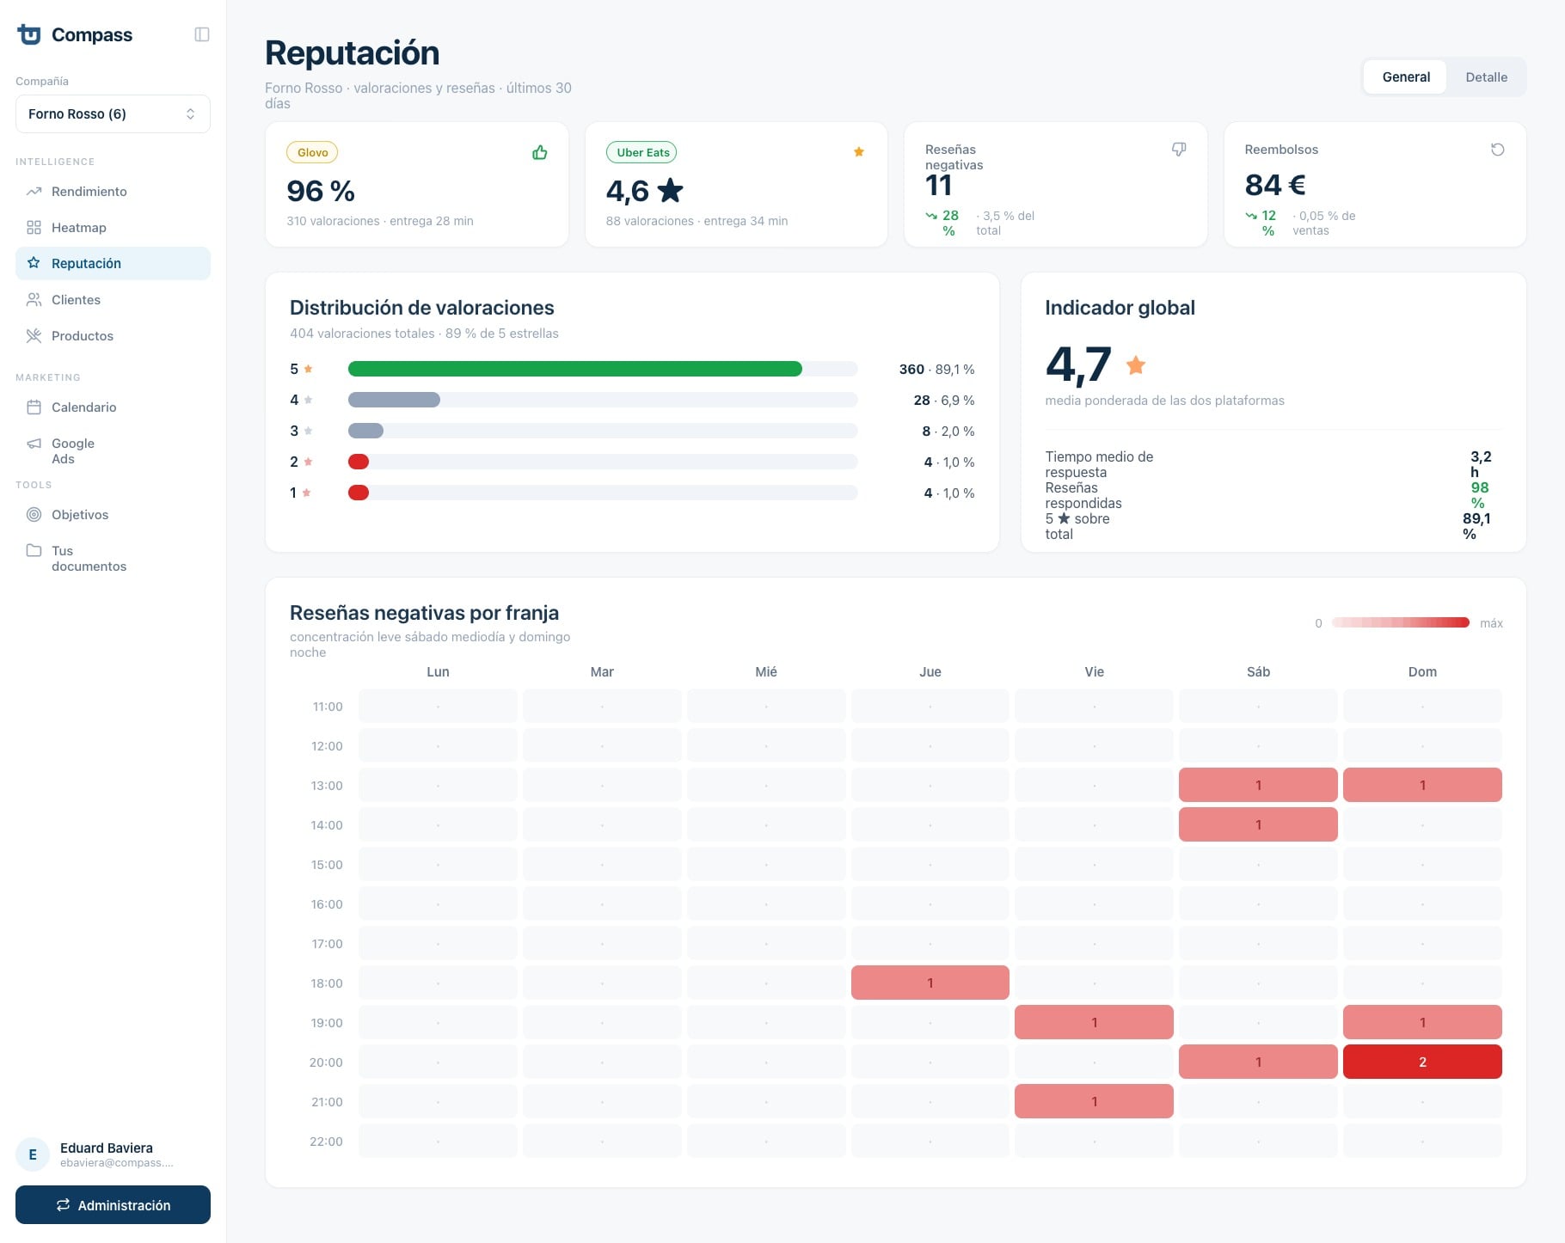1565x1243 pixels.
Task: Click the Google Ads megaphone icon
Action: pos(34,444)
